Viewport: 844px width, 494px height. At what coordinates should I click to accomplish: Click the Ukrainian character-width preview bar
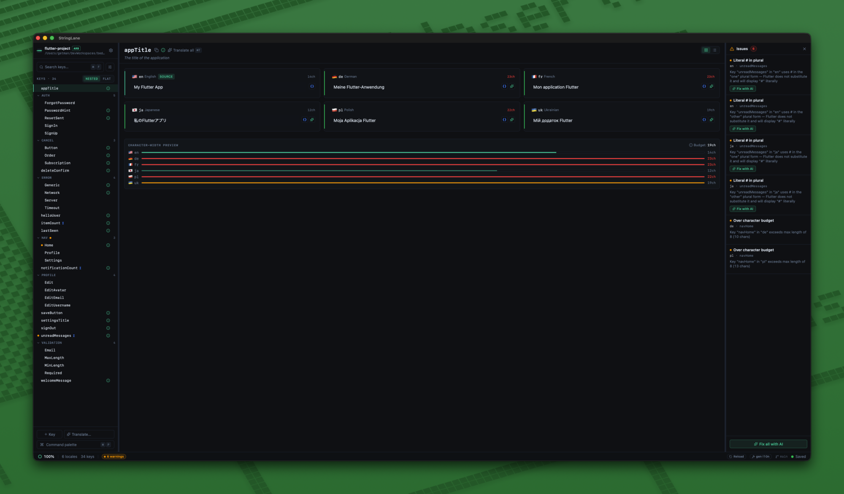(x=423, y=183)
